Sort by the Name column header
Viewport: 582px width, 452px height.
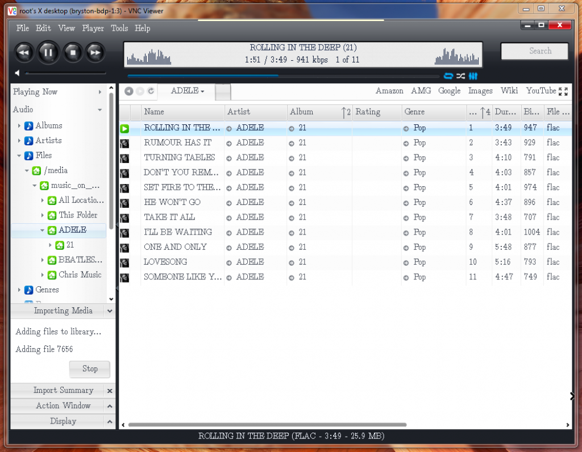(x=183, y=112)
